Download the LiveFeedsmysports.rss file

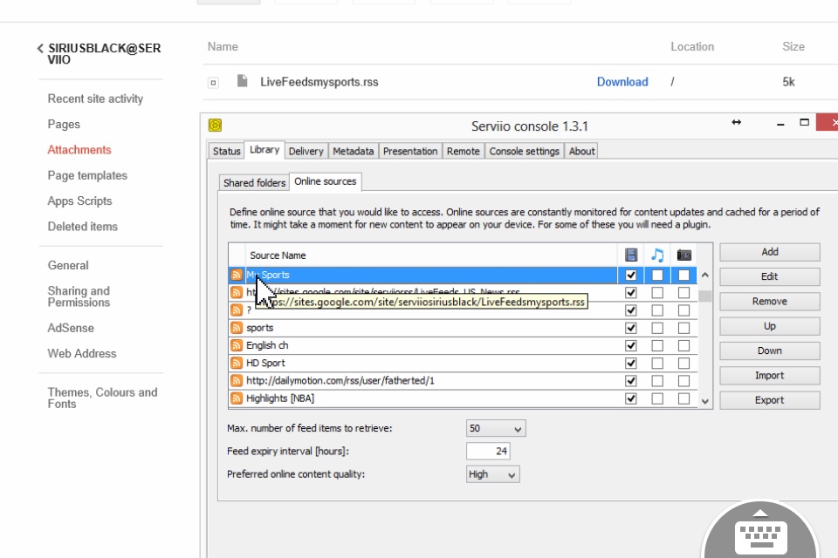pyautogui.click(x=622, y=82)
